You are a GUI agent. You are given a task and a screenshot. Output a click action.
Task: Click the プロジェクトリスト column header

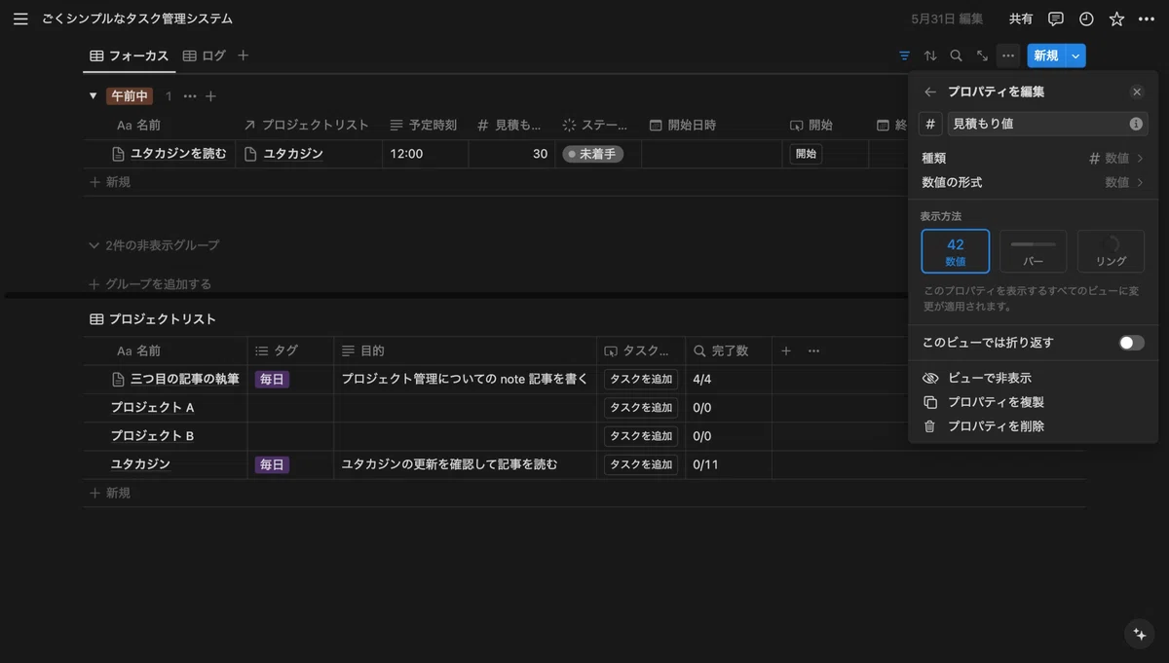pos(308,126)
